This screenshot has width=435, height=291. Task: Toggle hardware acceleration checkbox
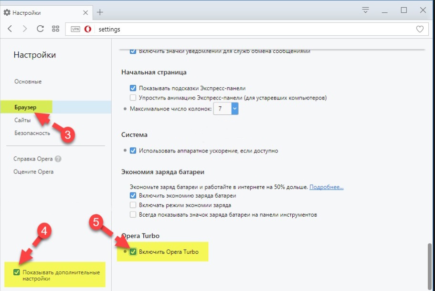tap(133, 151)
